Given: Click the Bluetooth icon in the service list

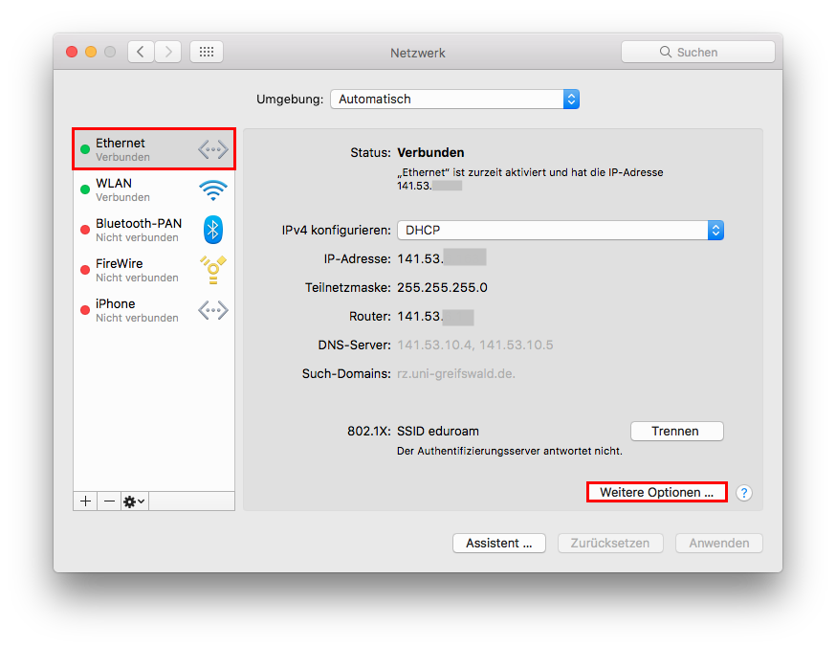Looking at the screenshot, I should click(212, 230).
